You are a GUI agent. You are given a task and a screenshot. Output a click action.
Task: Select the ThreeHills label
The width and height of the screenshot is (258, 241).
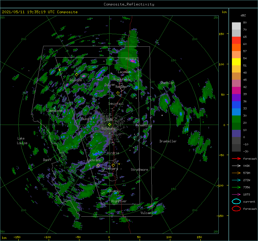point(144,125)
